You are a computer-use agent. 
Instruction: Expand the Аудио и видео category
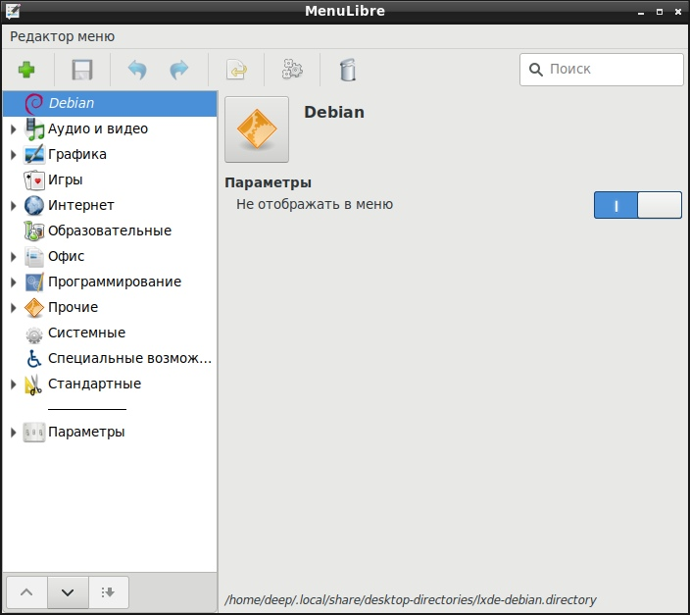coord(13,129)
